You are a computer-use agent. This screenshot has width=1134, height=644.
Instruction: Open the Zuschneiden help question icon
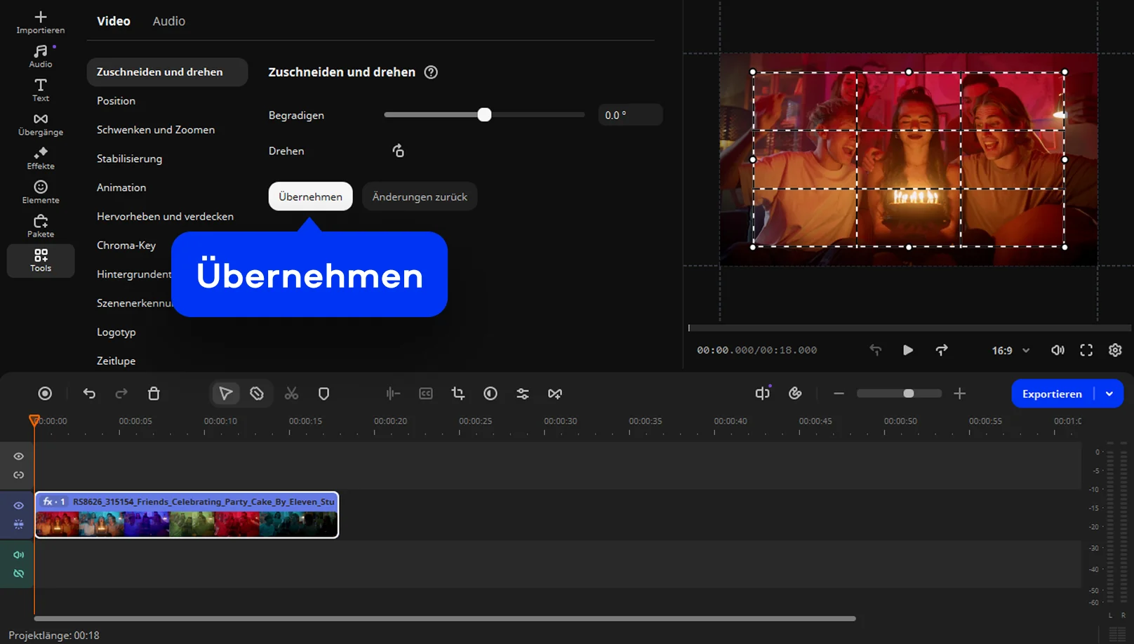point(431,72)
